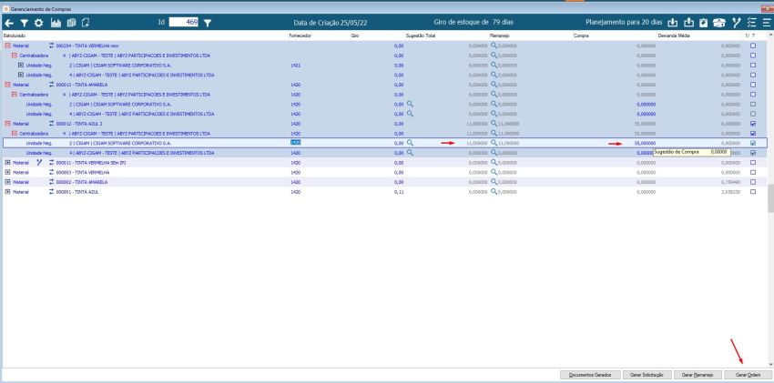Expand the 000003 TINTA VERMELHA material

point(7,172)
